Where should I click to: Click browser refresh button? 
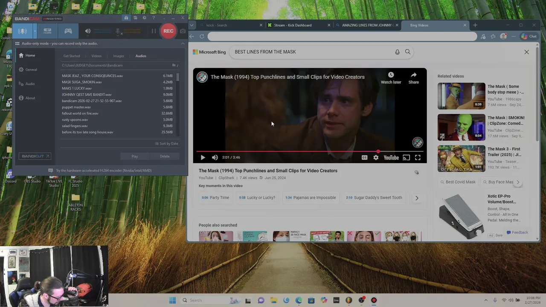coord(202,36)
